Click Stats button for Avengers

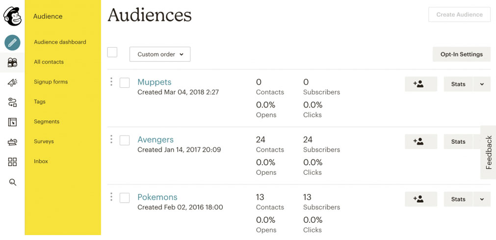tap(458, 141)
